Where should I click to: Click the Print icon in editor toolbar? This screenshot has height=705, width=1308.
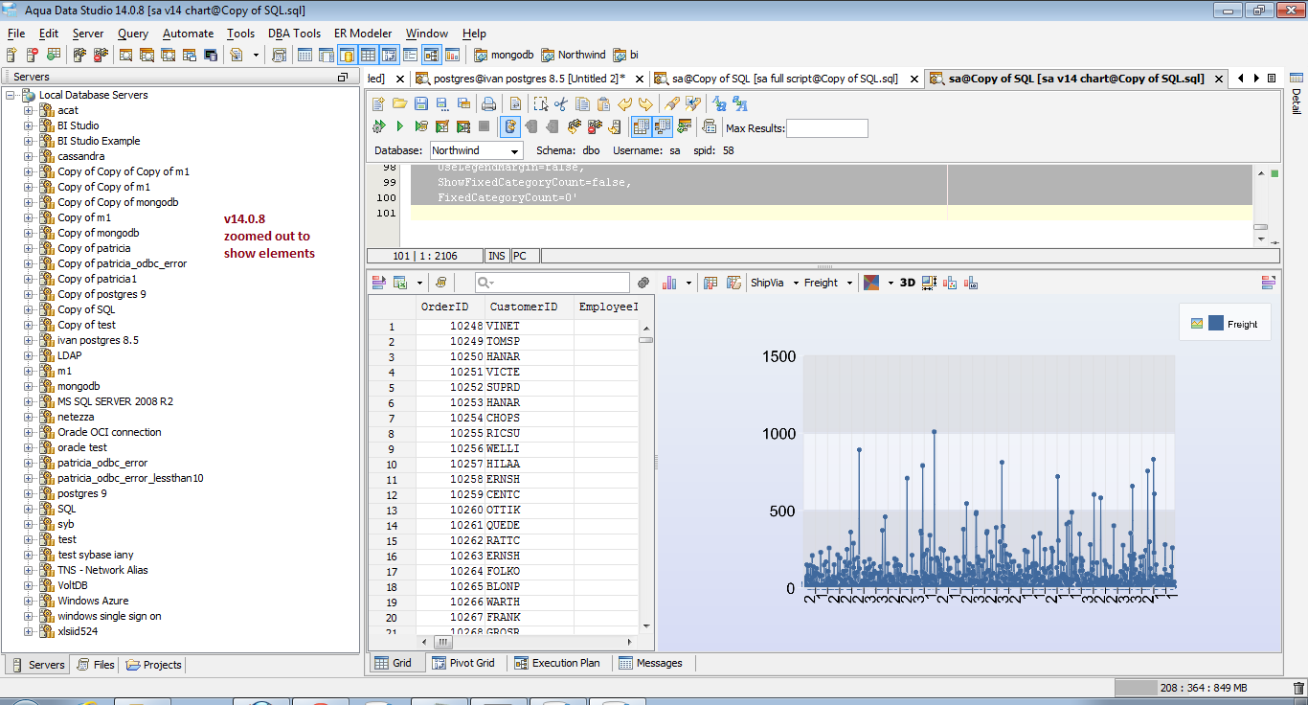click(x=488, y=104)
